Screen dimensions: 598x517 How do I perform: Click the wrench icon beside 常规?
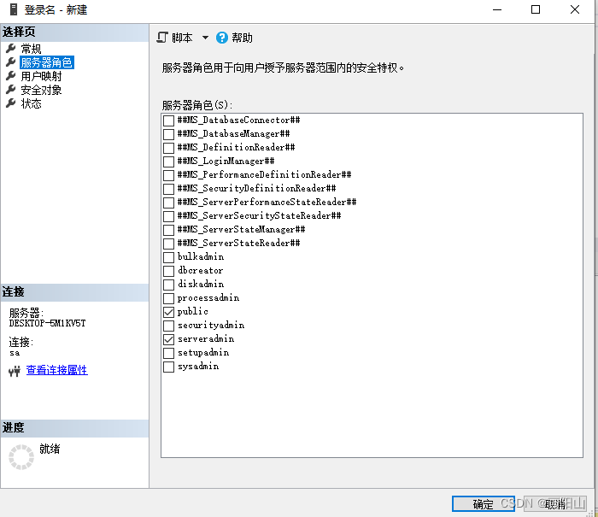10,48
